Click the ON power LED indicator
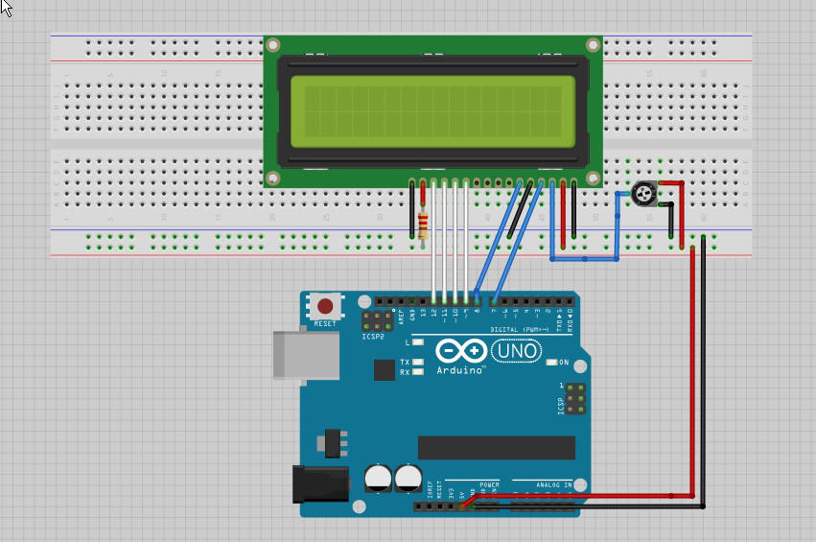The height and width of the screenshot is (542, 816). 552,363
